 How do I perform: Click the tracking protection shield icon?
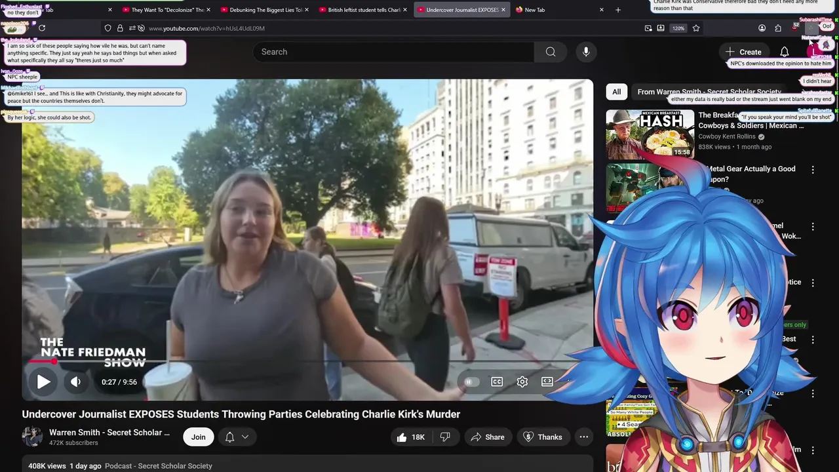(108, 28)
